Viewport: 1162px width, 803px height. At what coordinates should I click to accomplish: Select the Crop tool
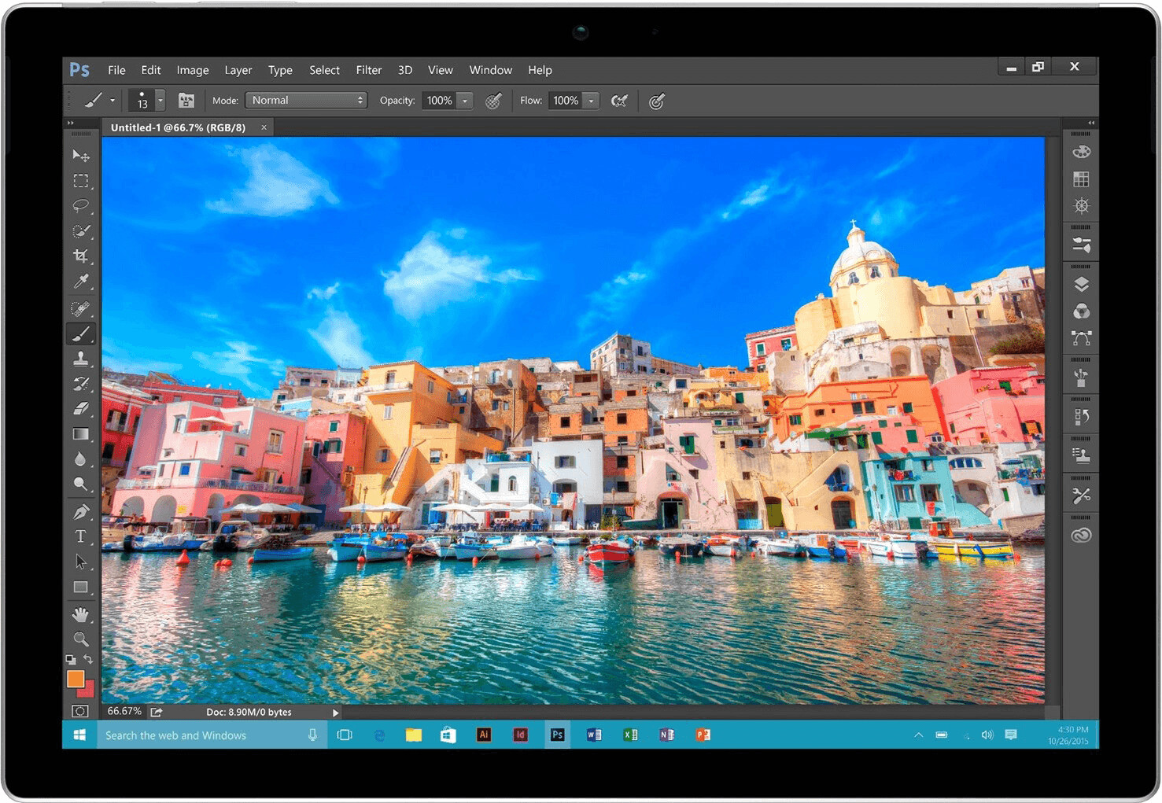coord(80,256)
